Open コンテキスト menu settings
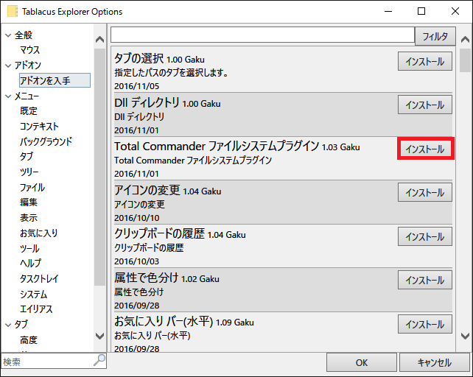 (x=39, y=127)
